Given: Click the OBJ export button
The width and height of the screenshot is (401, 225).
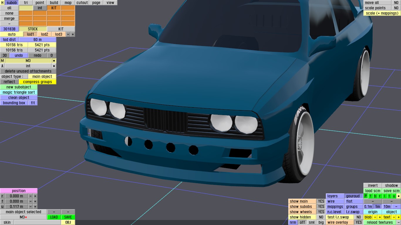Looking at the screenshot, I should 68,222.
